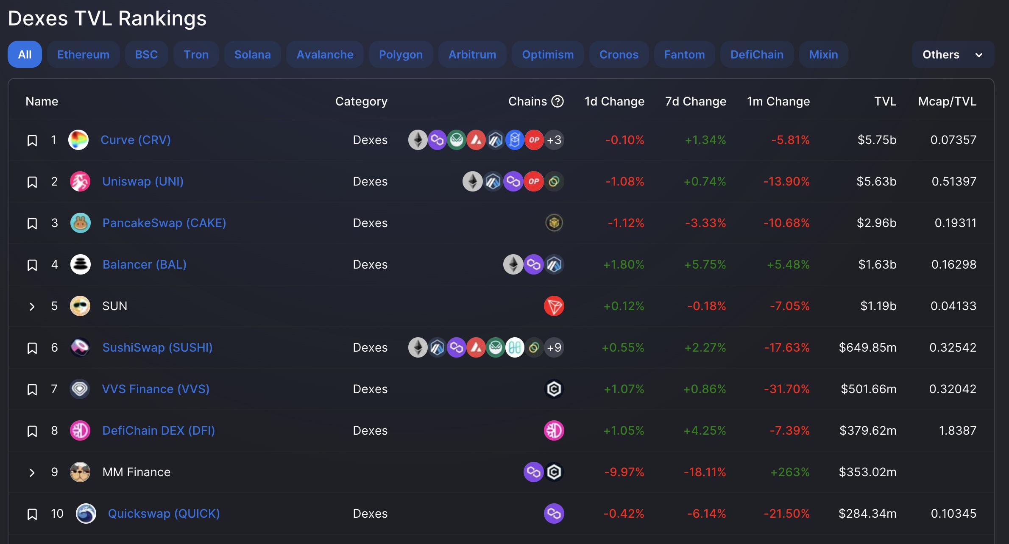Click the DefiChain chain icon in DFI row
Image resolution: width=1009 pixels, height=544 pixels.
click(x=554, y=430)
